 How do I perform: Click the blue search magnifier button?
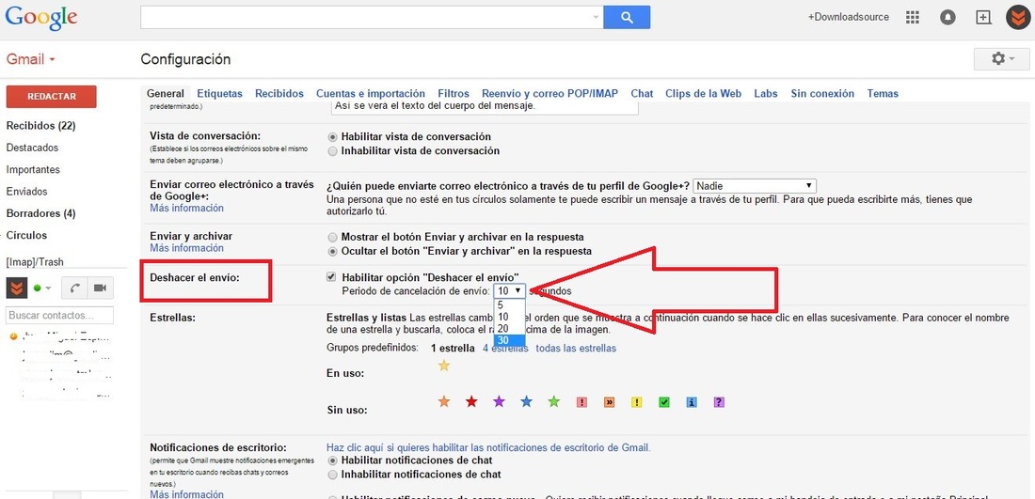627,17
